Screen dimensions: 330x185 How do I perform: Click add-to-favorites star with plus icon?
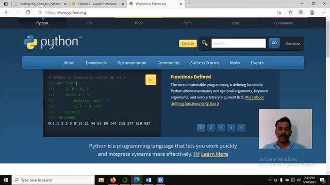279,12
